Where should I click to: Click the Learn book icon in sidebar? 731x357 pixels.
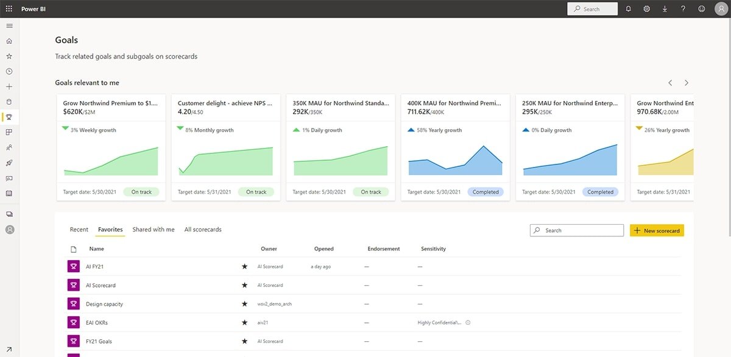pos(9,193)
